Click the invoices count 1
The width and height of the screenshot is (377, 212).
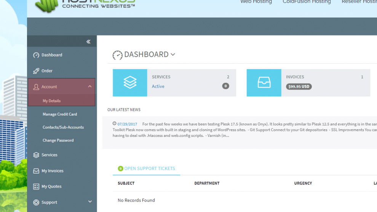point(362,77)
